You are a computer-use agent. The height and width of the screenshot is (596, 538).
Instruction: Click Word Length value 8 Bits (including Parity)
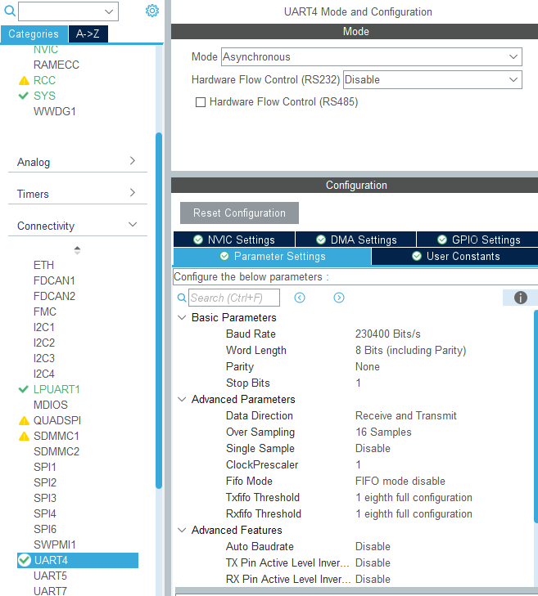tap(411, 351)
